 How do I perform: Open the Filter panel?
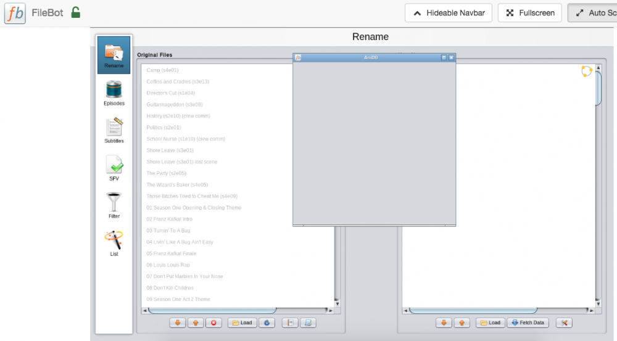pos(114,205)
